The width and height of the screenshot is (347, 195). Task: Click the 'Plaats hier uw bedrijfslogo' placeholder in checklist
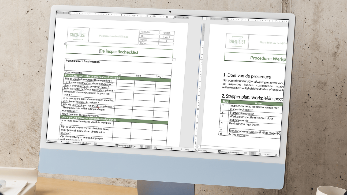tap(114, 36)
